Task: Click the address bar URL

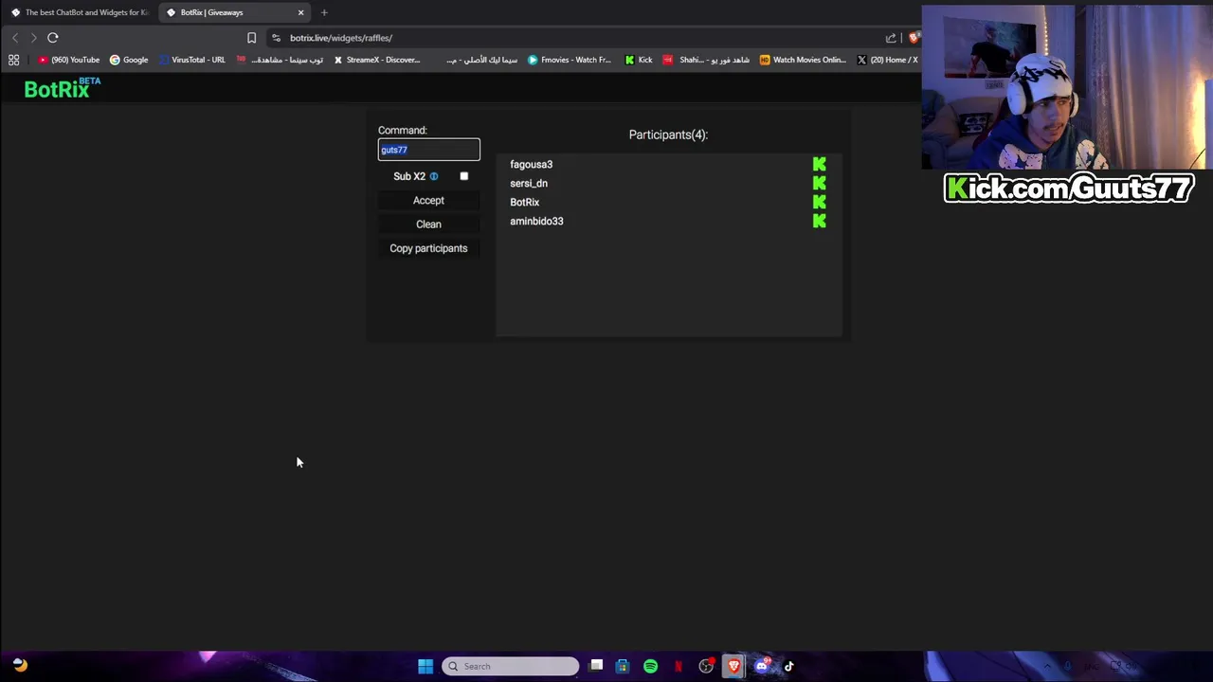Action: [341, 38]
